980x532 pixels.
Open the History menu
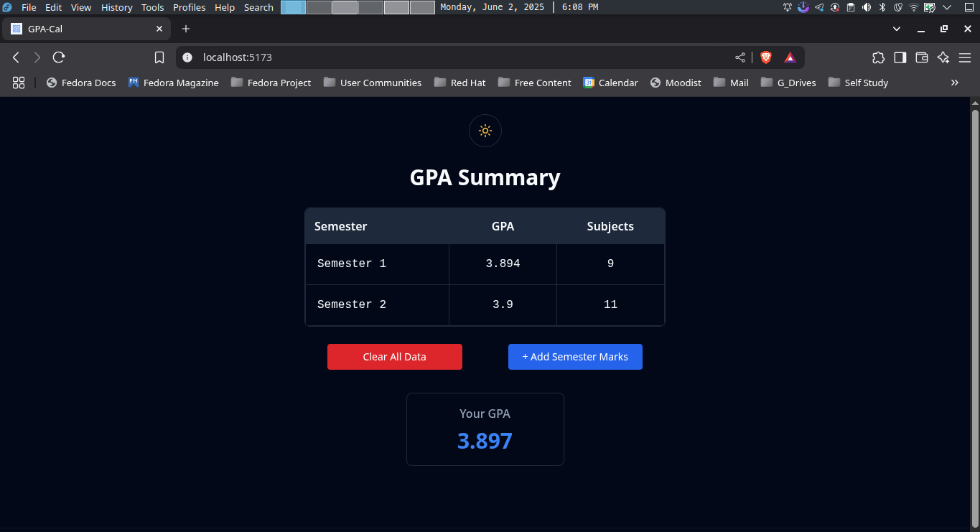[117, 7]
